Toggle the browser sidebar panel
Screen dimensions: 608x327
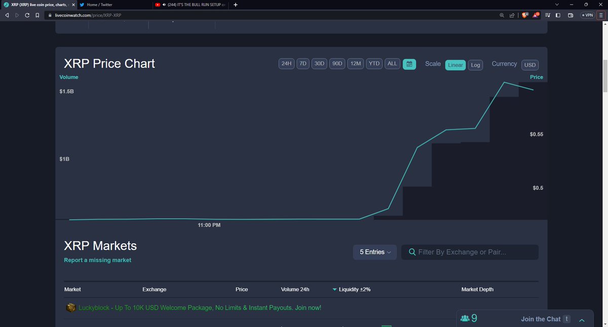tap(558, 15)
